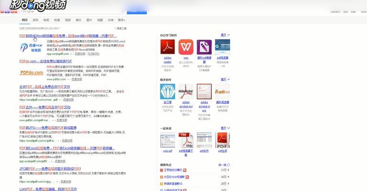Open the pdf生成 red PDF icon

(222, 140)
